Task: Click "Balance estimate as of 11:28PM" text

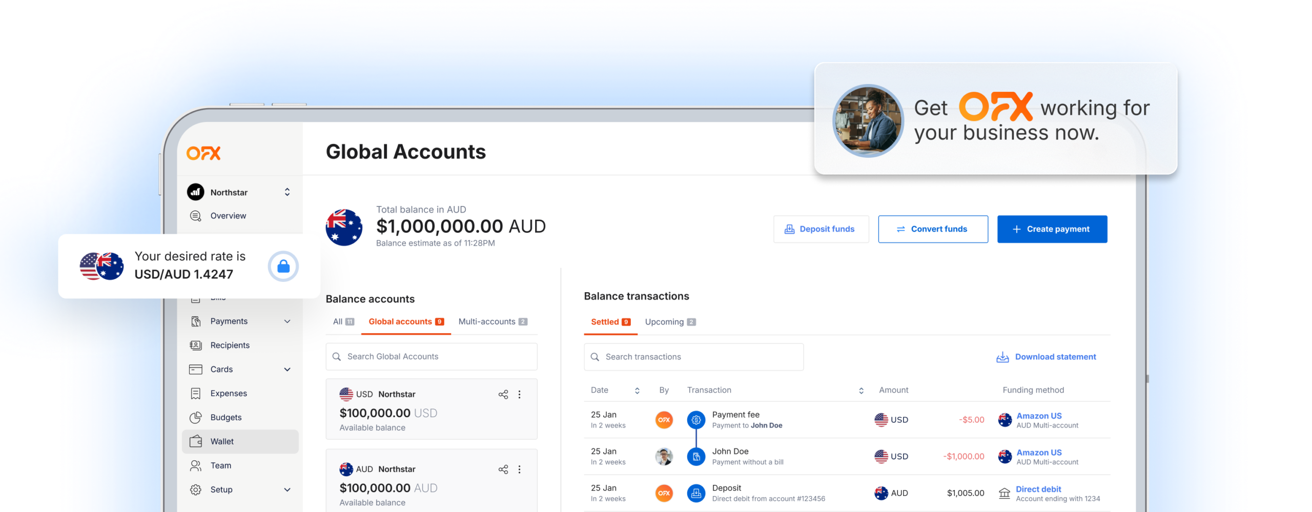Action: [x=436, y=243]
